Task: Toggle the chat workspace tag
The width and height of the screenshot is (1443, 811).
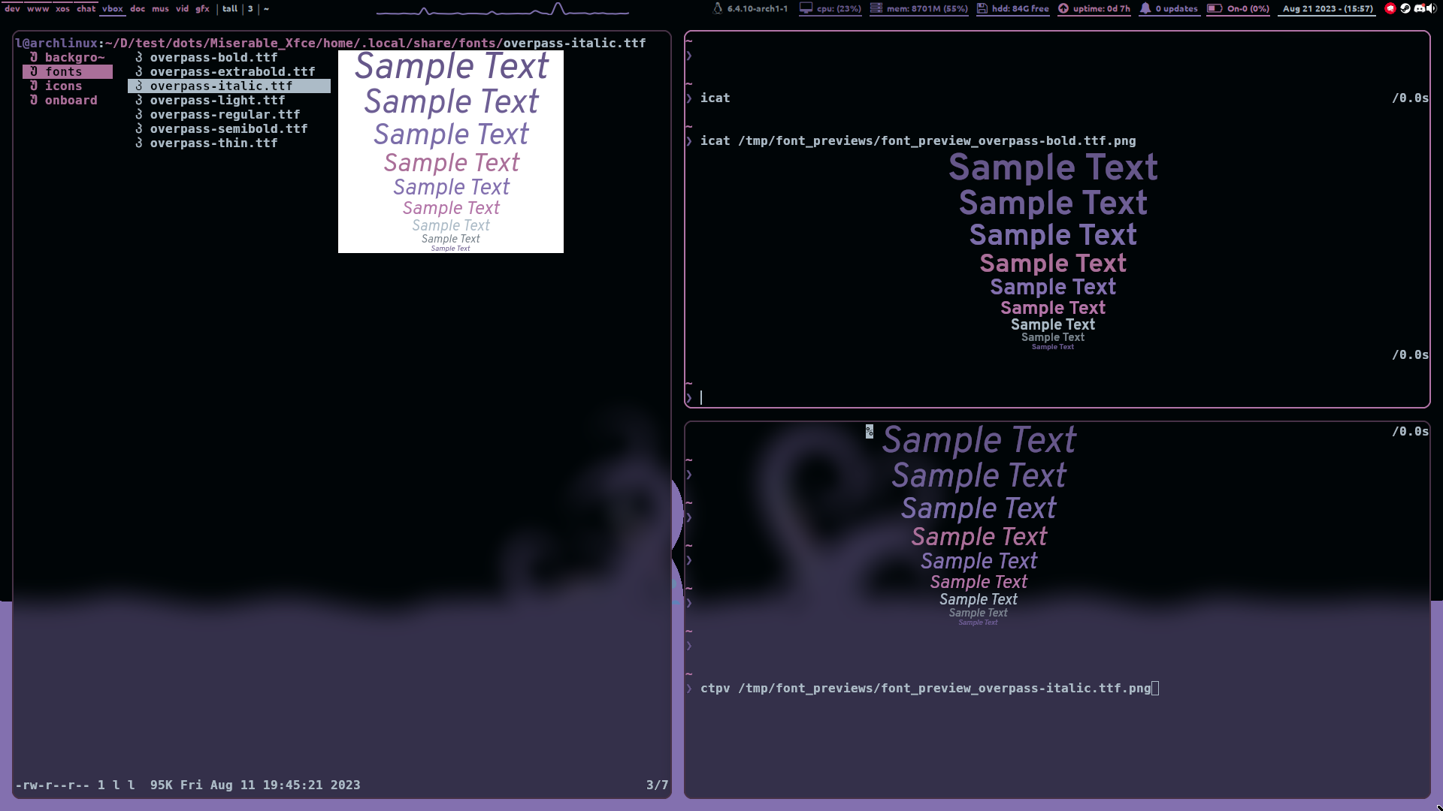Action: tap(85, 9)
